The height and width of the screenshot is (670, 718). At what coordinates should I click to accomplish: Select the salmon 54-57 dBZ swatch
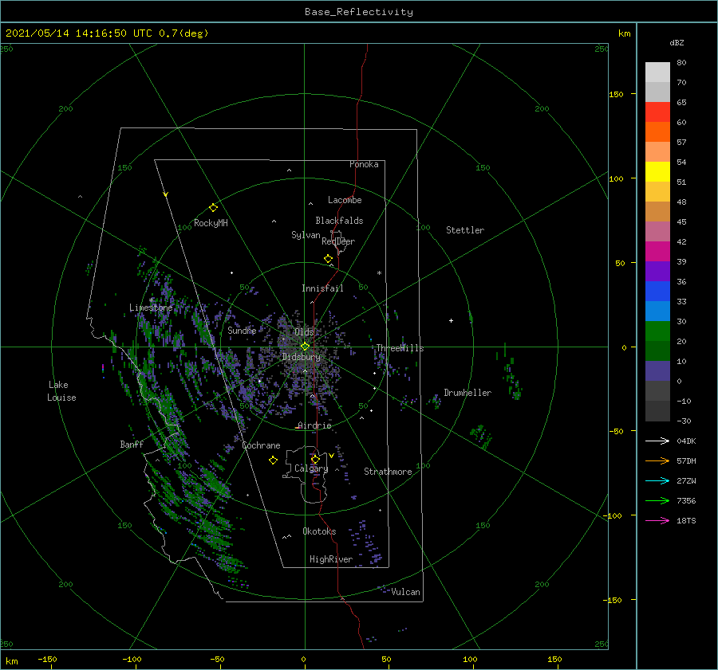(657, 152)
